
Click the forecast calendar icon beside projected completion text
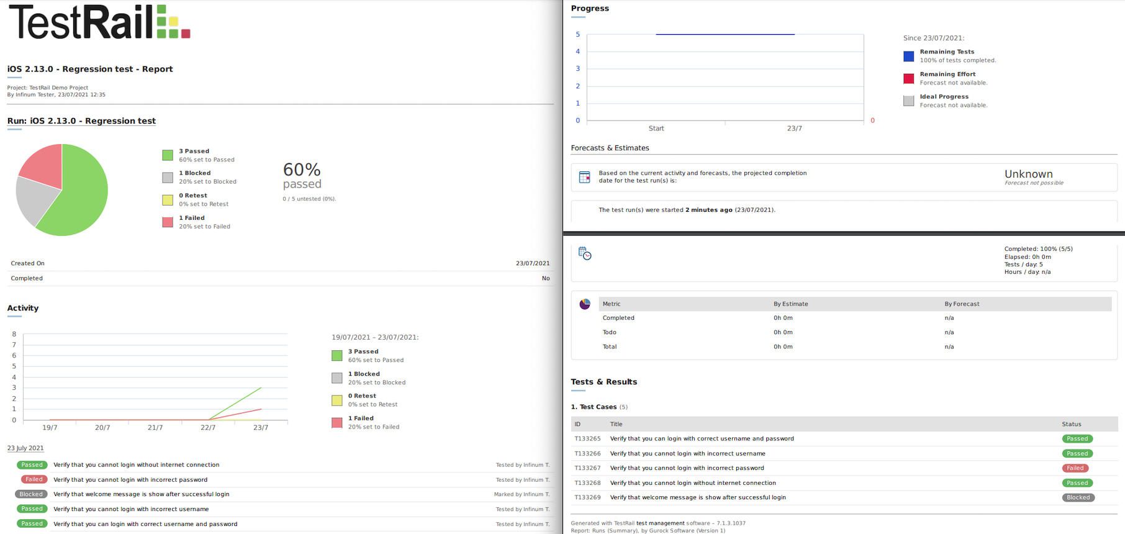pyautogui.click(x=584, y=178)
